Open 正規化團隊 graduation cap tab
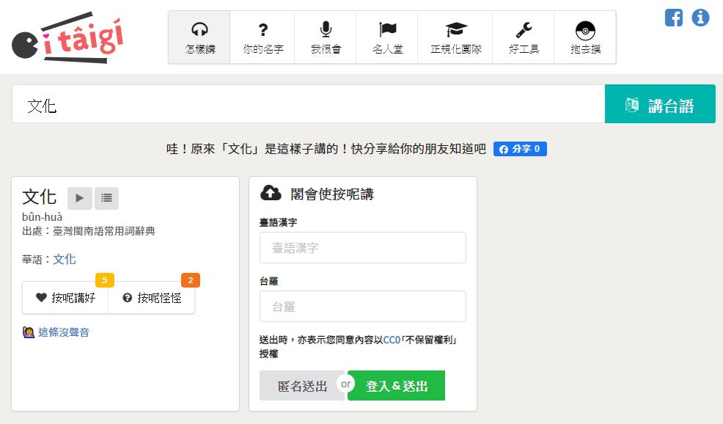Viewport: 723px width, 424px height. tap(455, 37)
